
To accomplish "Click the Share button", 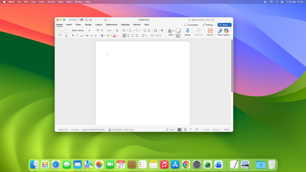I will point(224,25).
